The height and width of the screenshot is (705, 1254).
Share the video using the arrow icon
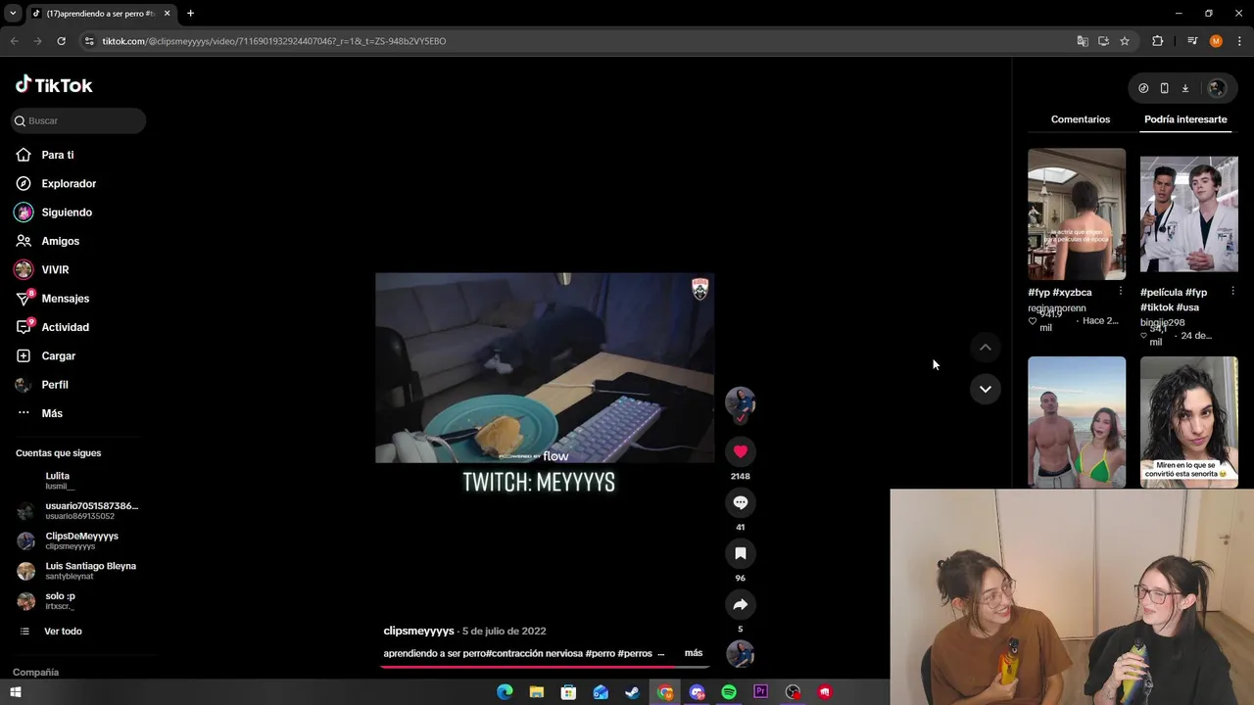point(741,604)
